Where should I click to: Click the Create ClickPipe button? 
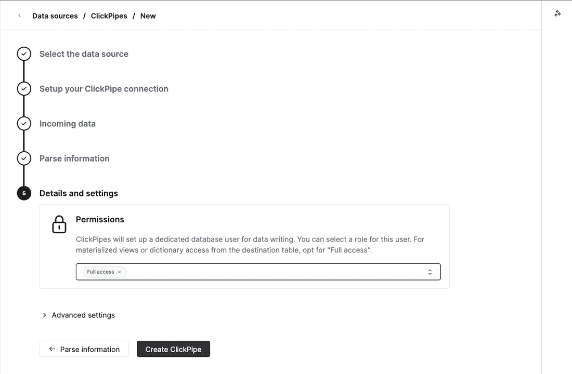tap(173, 349)
